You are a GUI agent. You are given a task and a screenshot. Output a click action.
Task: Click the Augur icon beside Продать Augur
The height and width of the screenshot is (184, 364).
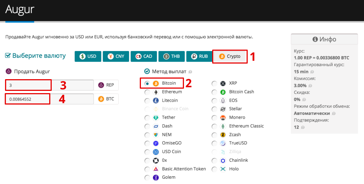point(8,71)
